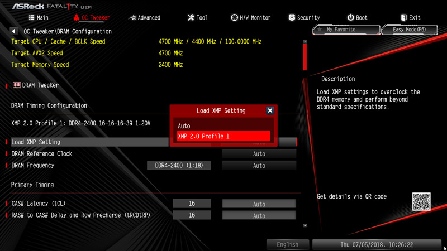Go to the Exit tab
The height and width of the screenshot is (251, 447).
click(411, 18)
